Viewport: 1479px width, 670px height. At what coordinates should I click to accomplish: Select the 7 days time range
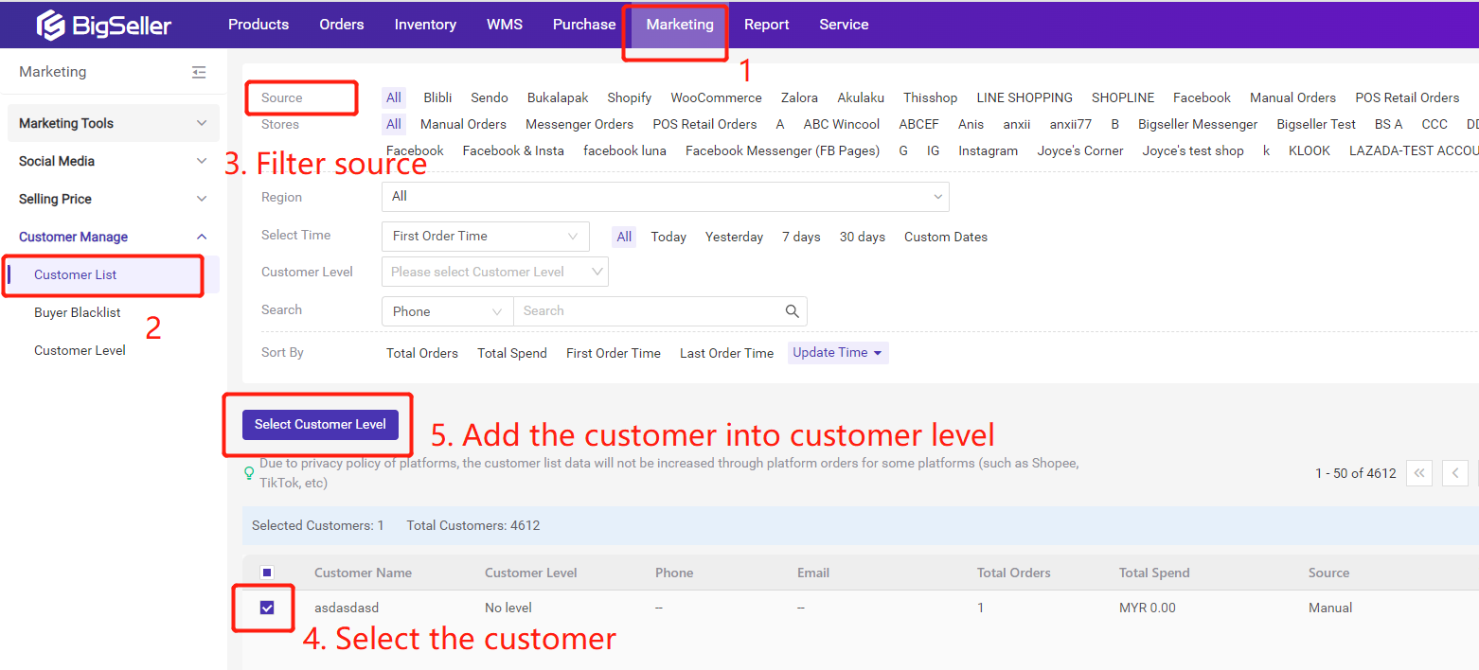click(800, 236)
